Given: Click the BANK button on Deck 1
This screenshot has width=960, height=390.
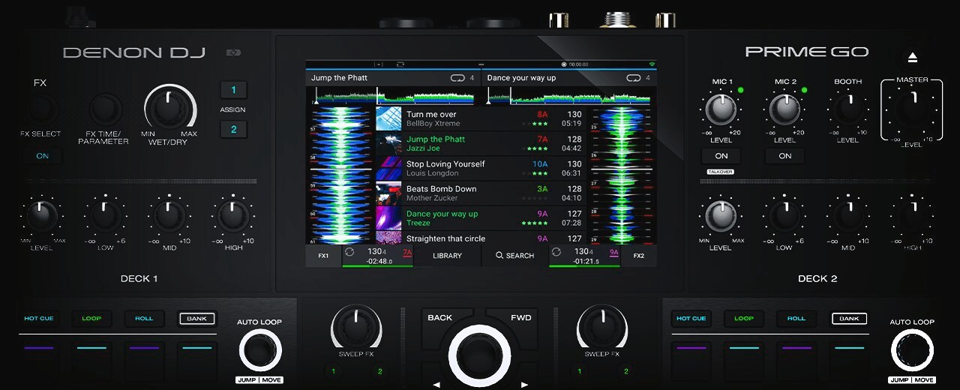Looking at the screenshot, I should (196, 319).
